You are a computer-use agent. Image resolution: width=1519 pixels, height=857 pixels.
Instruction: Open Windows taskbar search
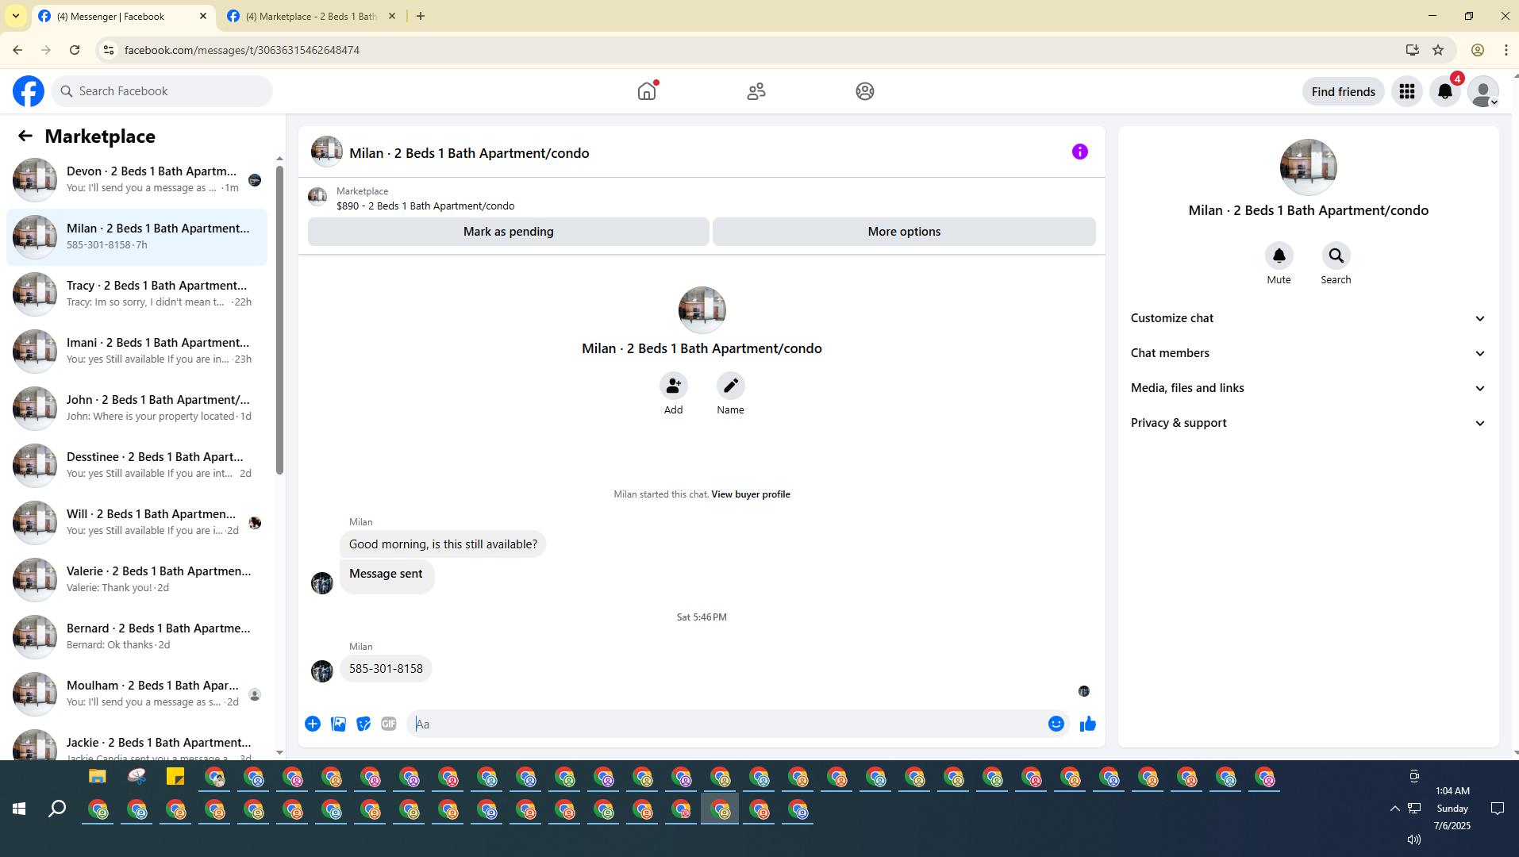point(57,809)
